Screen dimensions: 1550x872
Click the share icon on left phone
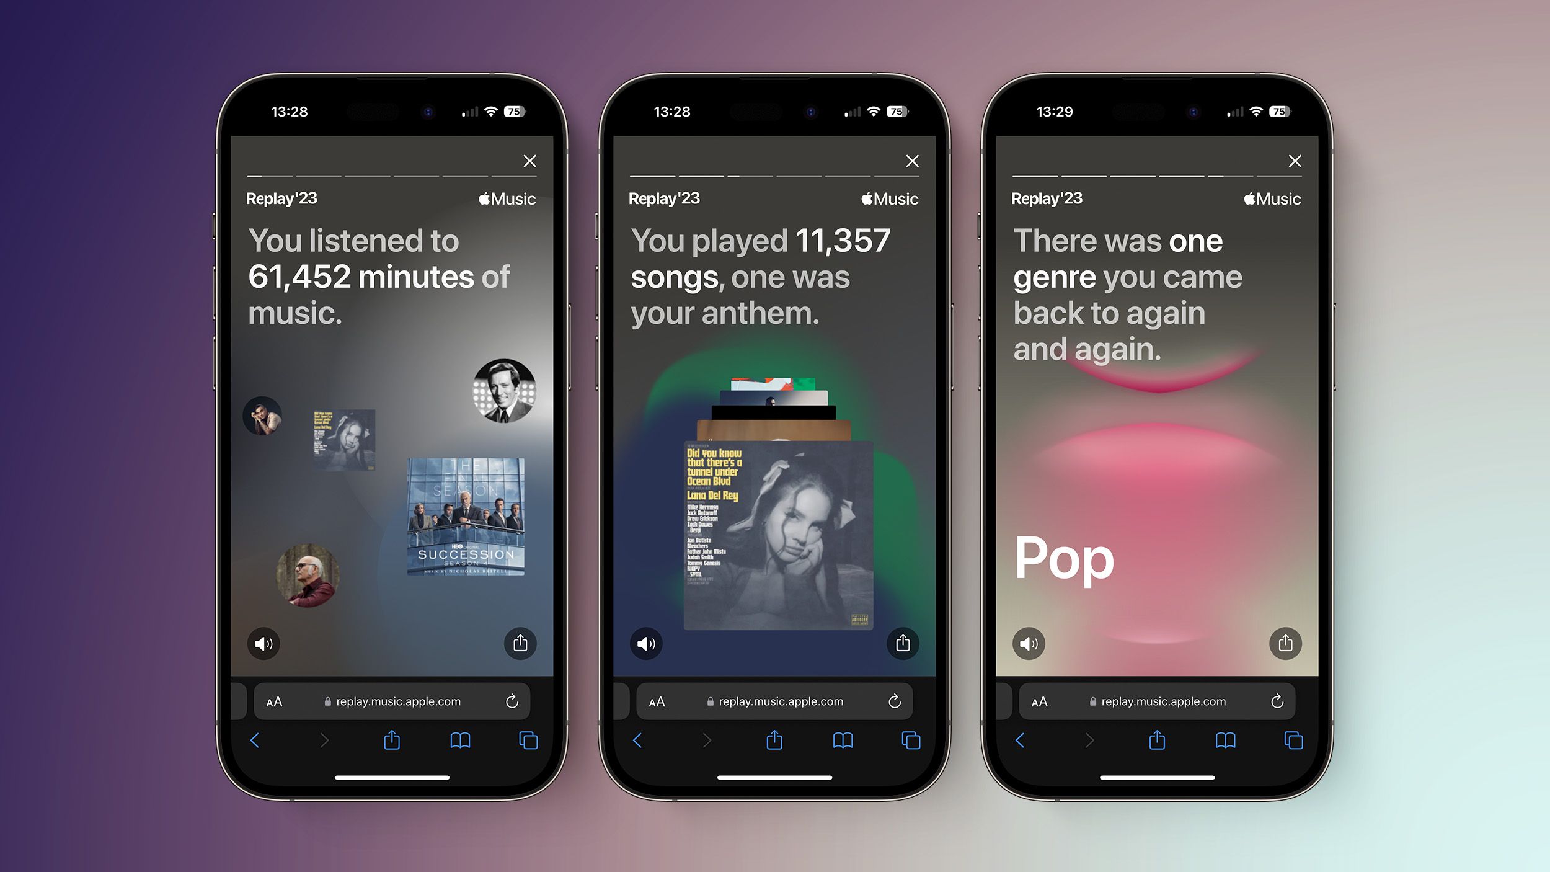[x=521, y=642]
